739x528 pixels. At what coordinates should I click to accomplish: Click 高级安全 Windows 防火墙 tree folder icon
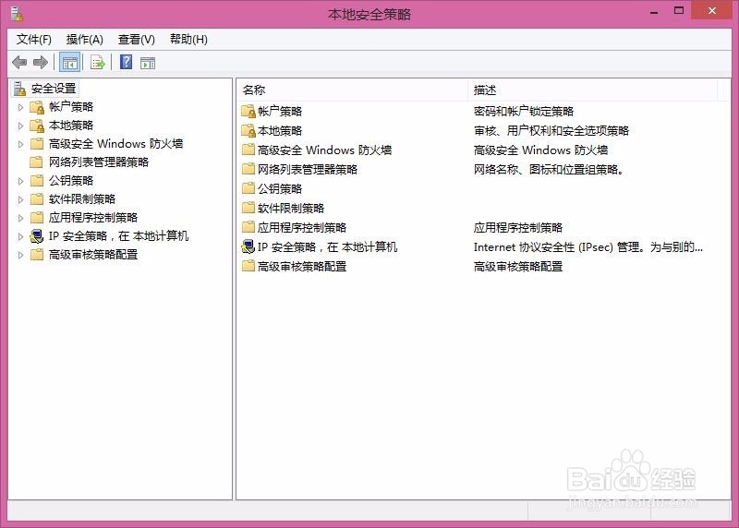37,144
